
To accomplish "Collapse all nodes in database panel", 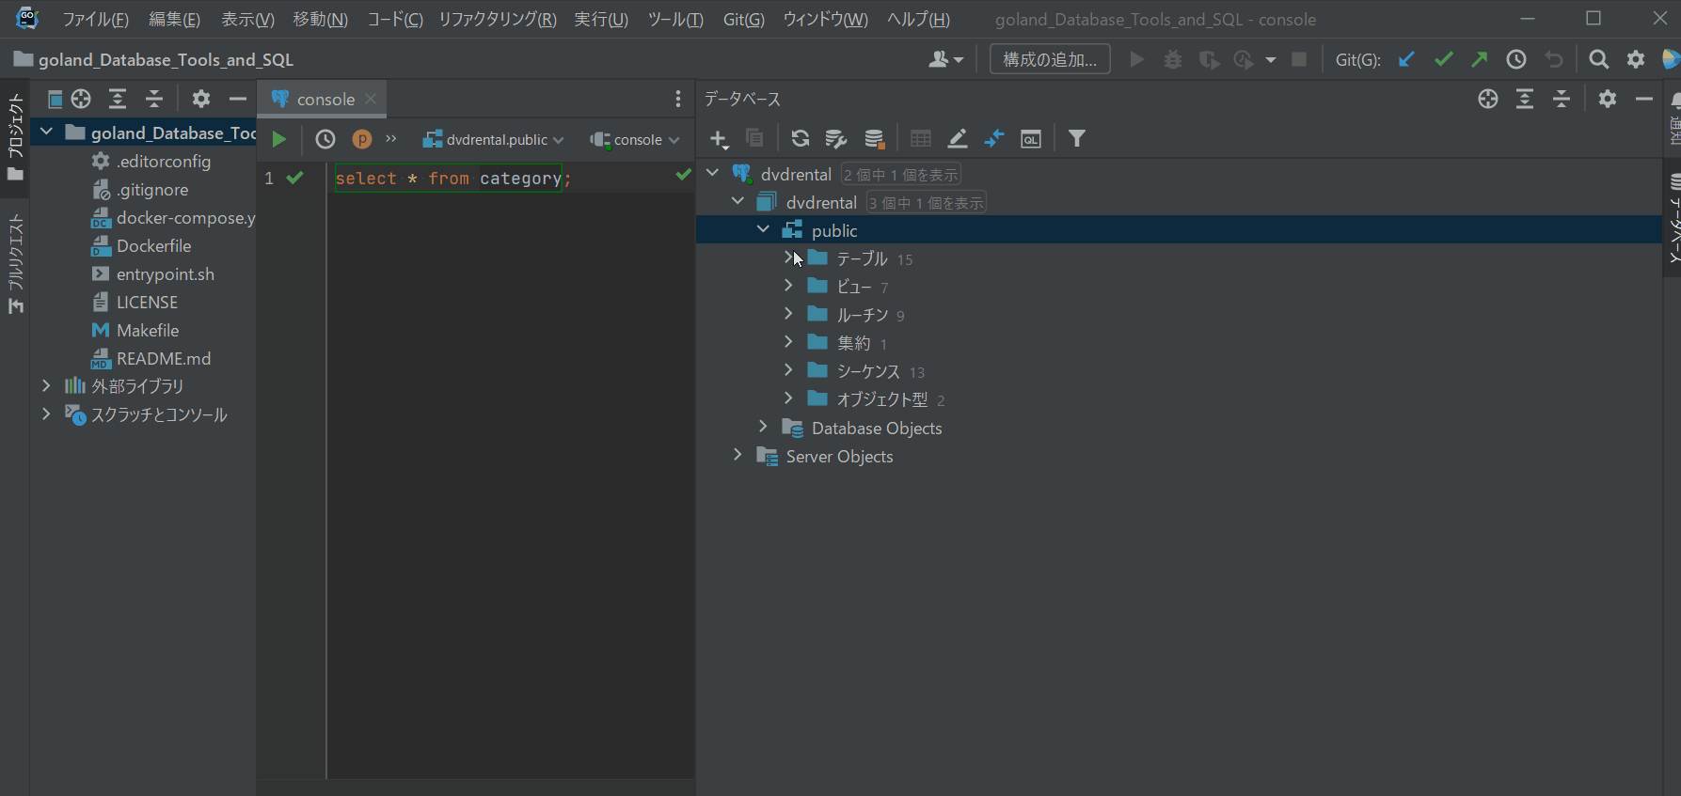I will pyautogui.click(x=1562, y=99).
